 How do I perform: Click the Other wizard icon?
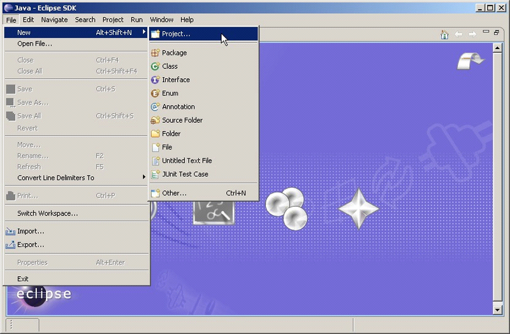156,193
